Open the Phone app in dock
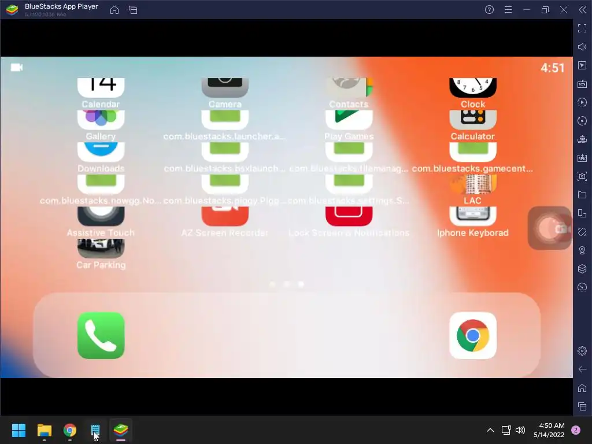 point(101,335)
